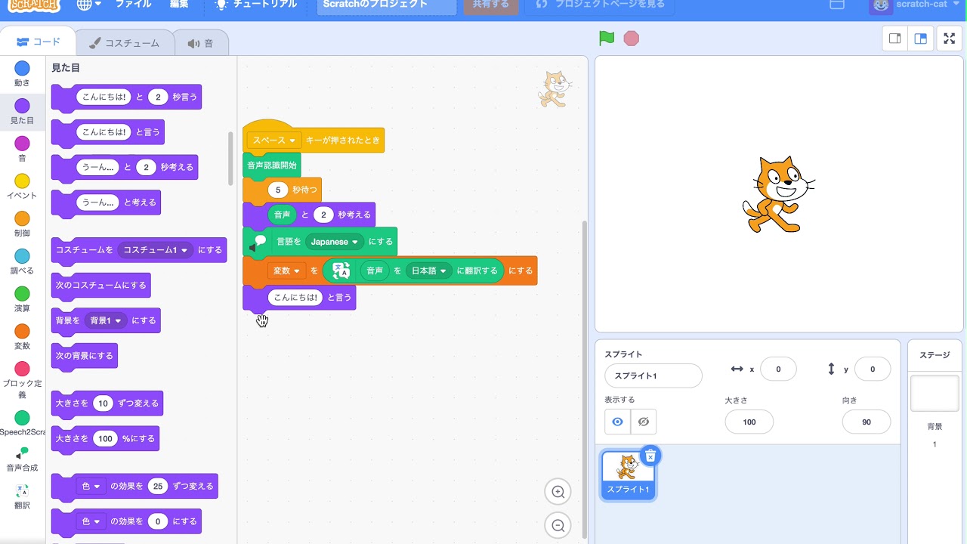Viewport: 967px width, 544px height.
Task: Open the Japanese language dropdown in the speech block
Action: coord(333,241)
